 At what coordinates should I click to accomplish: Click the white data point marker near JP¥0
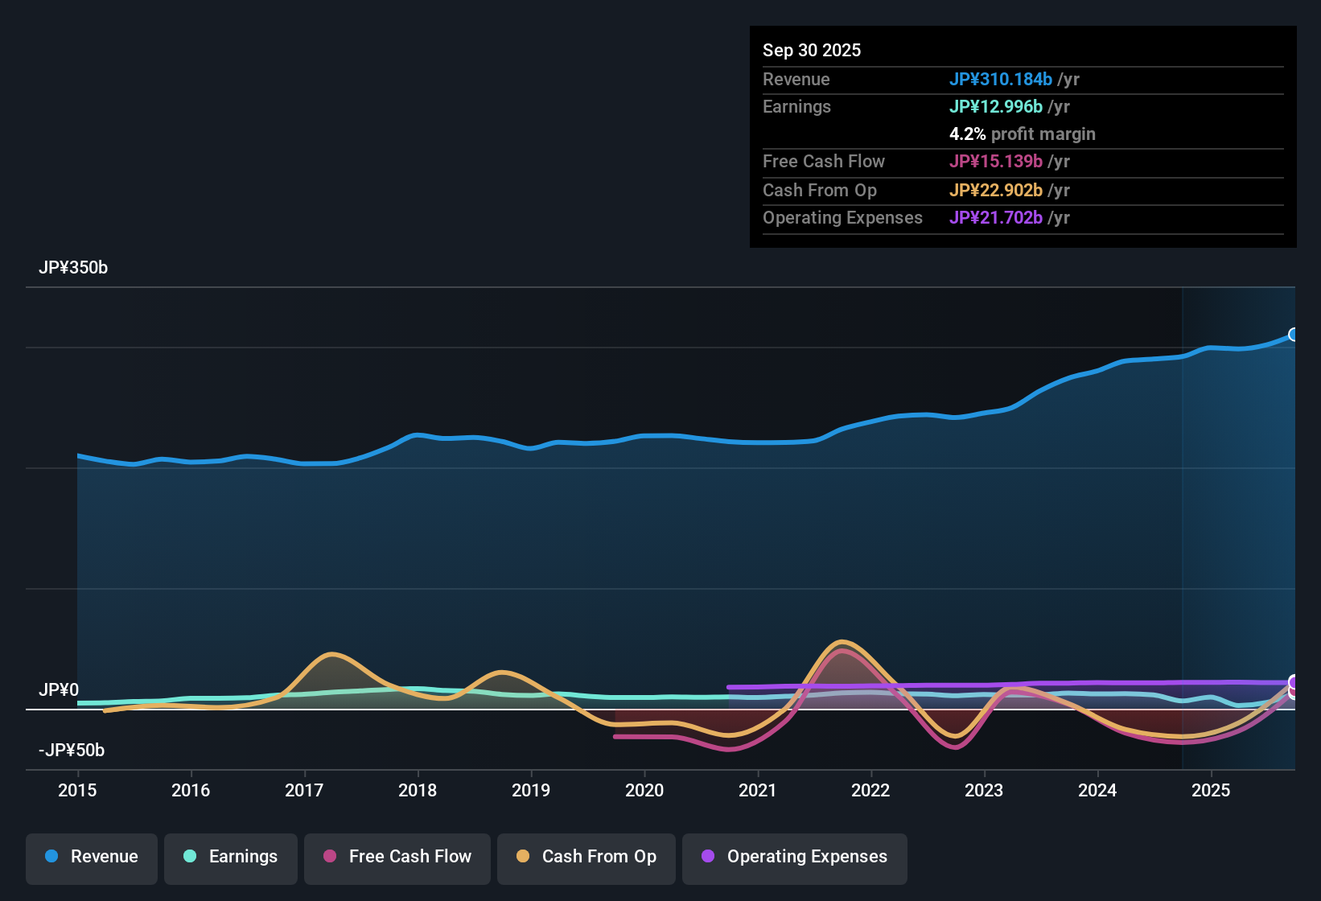(x=1294, y=685)
